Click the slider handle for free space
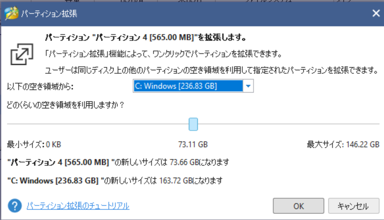 pyautogui.click(x=193, y=124)
